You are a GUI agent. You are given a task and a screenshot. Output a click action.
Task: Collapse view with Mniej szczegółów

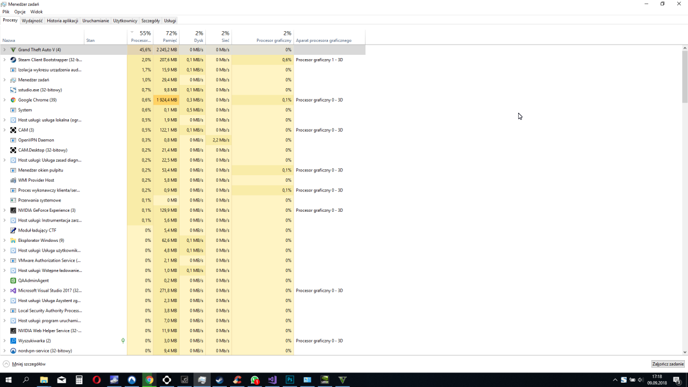(24, 364)
